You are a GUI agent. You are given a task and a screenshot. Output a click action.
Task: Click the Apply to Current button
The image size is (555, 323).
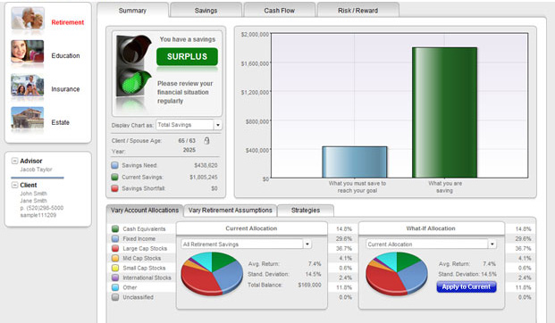click(x=467, y=286)
